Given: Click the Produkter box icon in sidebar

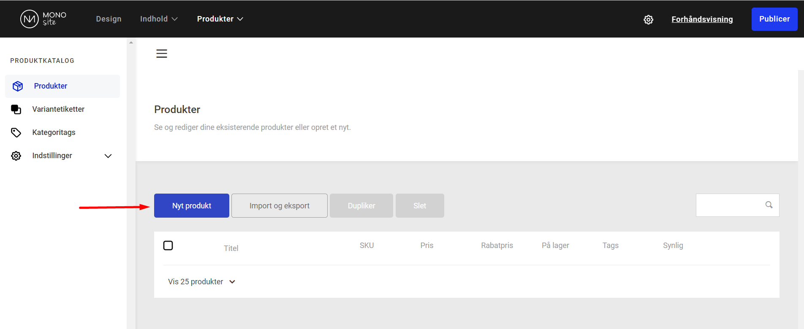Looking at the screenshot, I should pyautogui.click(x=18, y=86).
